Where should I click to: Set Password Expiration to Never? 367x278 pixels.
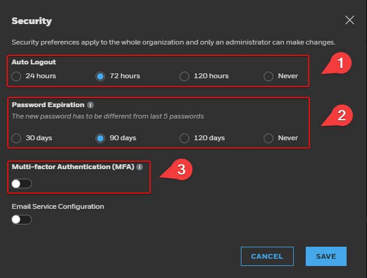coord(268,138)
